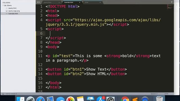This screenshot has height=101, width=180.
Task: Click the closing body tag on line 16
Action: [x=53, y=83]
